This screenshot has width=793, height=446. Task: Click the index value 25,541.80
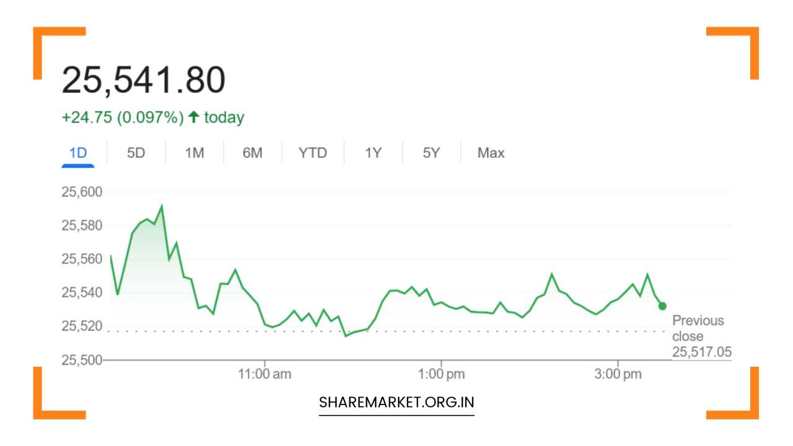145,78
